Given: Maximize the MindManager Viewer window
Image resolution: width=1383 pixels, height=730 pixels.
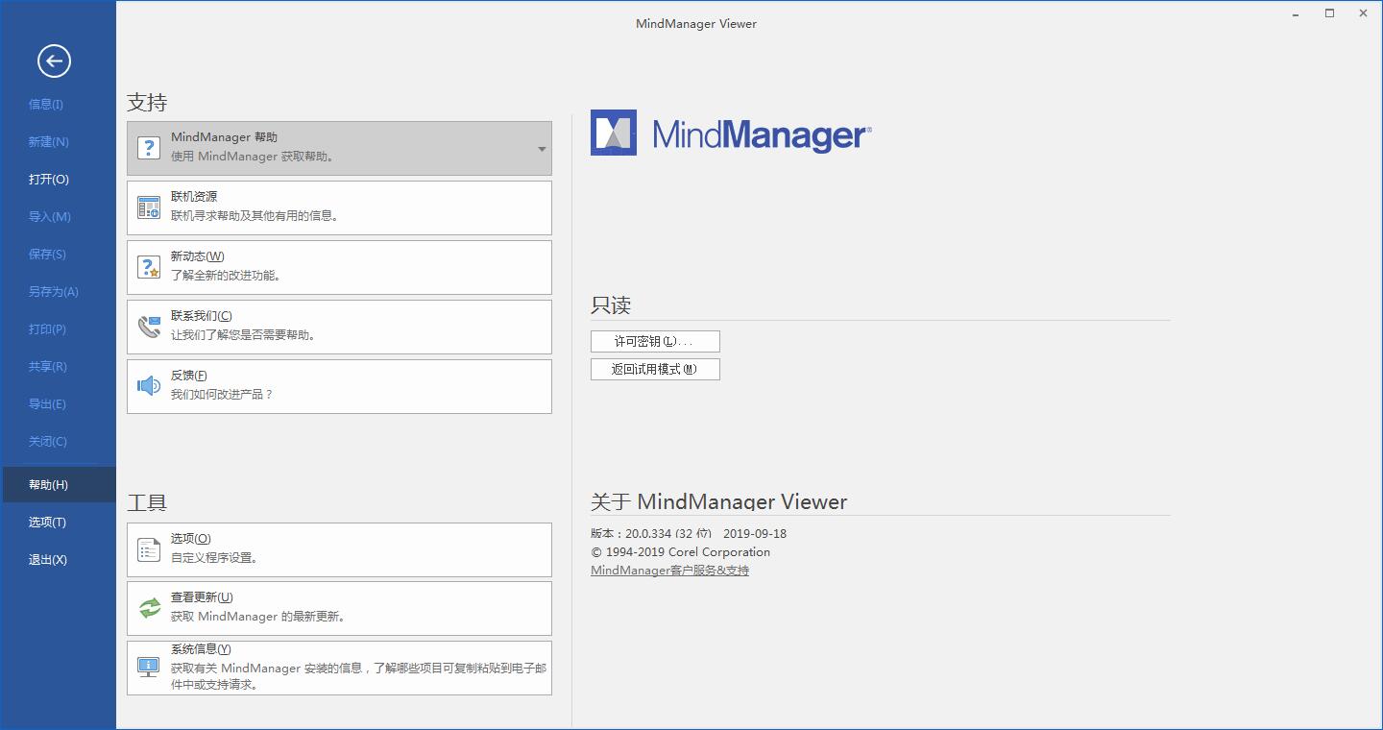Looking at the screenshot, I should [x=1330, y=13].
